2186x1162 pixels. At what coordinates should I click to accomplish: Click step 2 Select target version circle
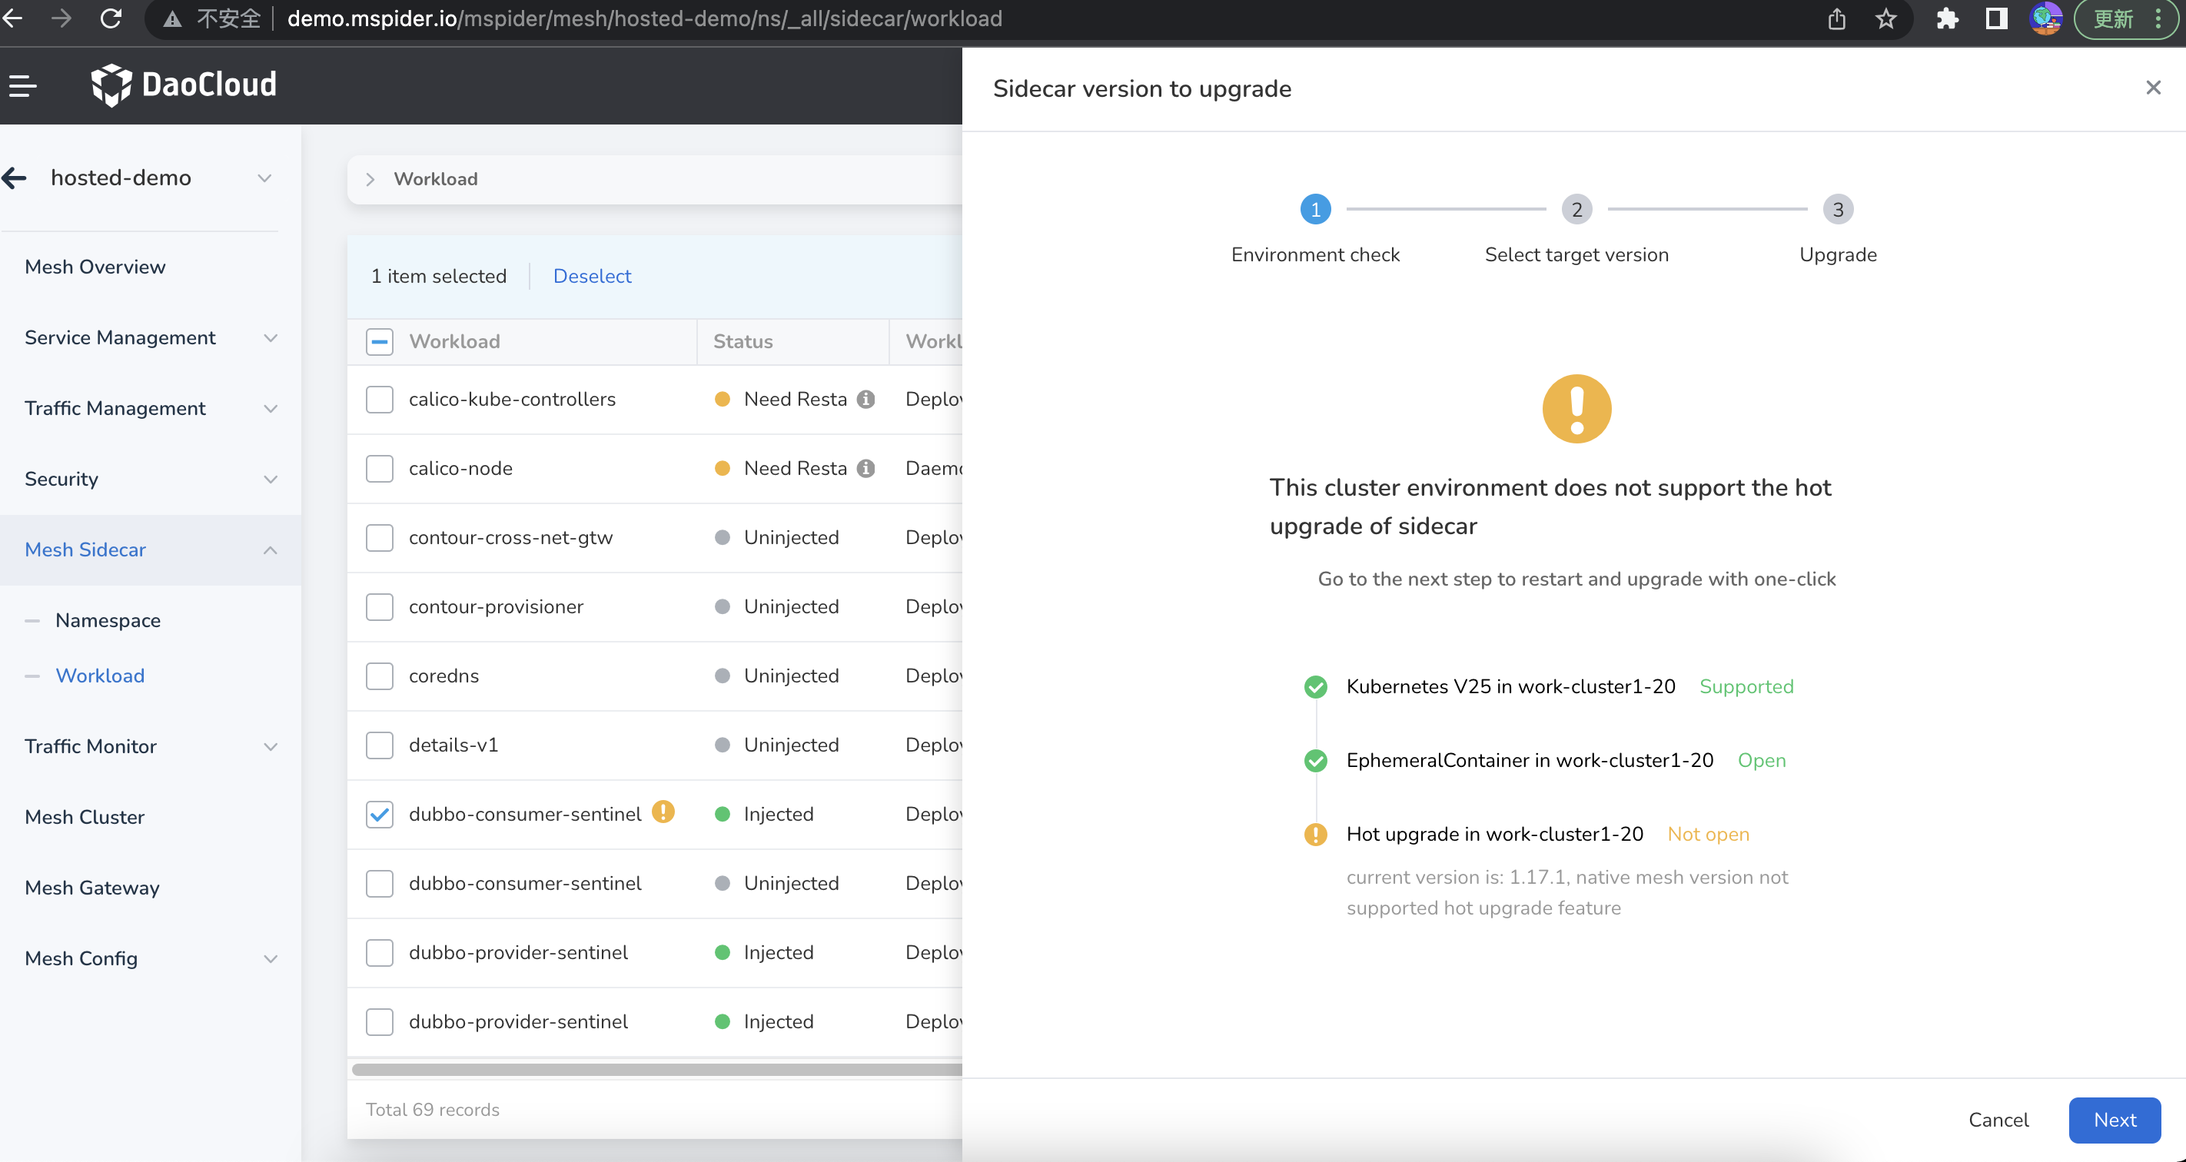1576,210
